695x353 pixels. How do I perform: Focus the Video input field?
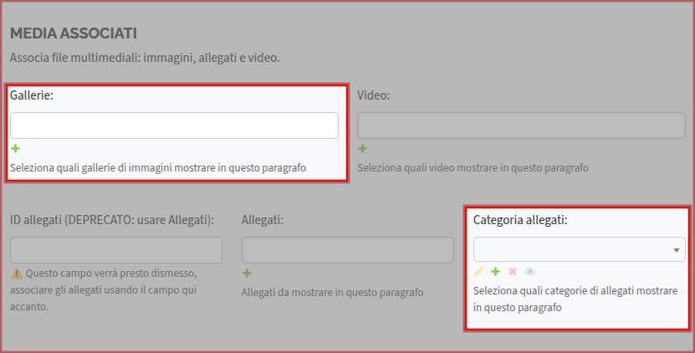point(521,125)
